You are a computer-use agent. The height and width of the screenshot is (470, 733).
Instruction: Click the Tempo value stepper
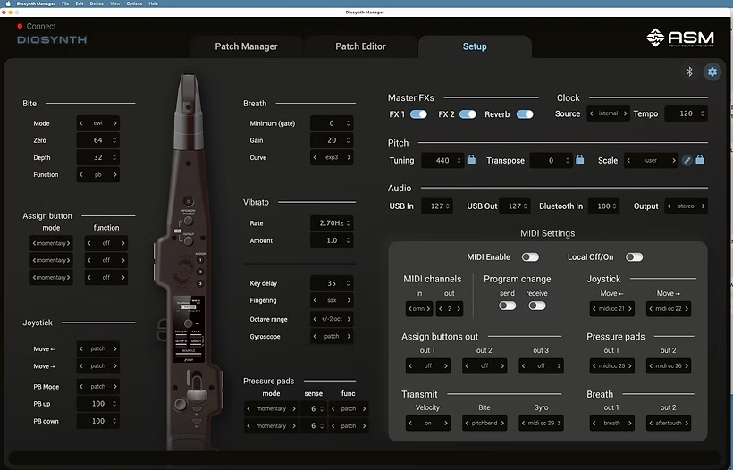704,114
